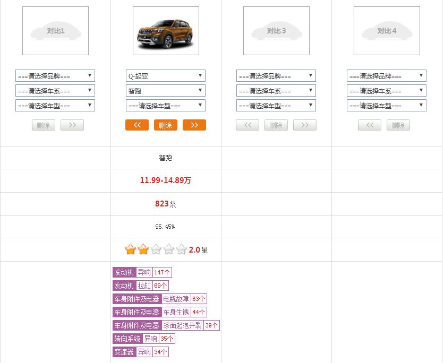Open the 请选择车系 dropdown under 对比3

coord(276,91)
